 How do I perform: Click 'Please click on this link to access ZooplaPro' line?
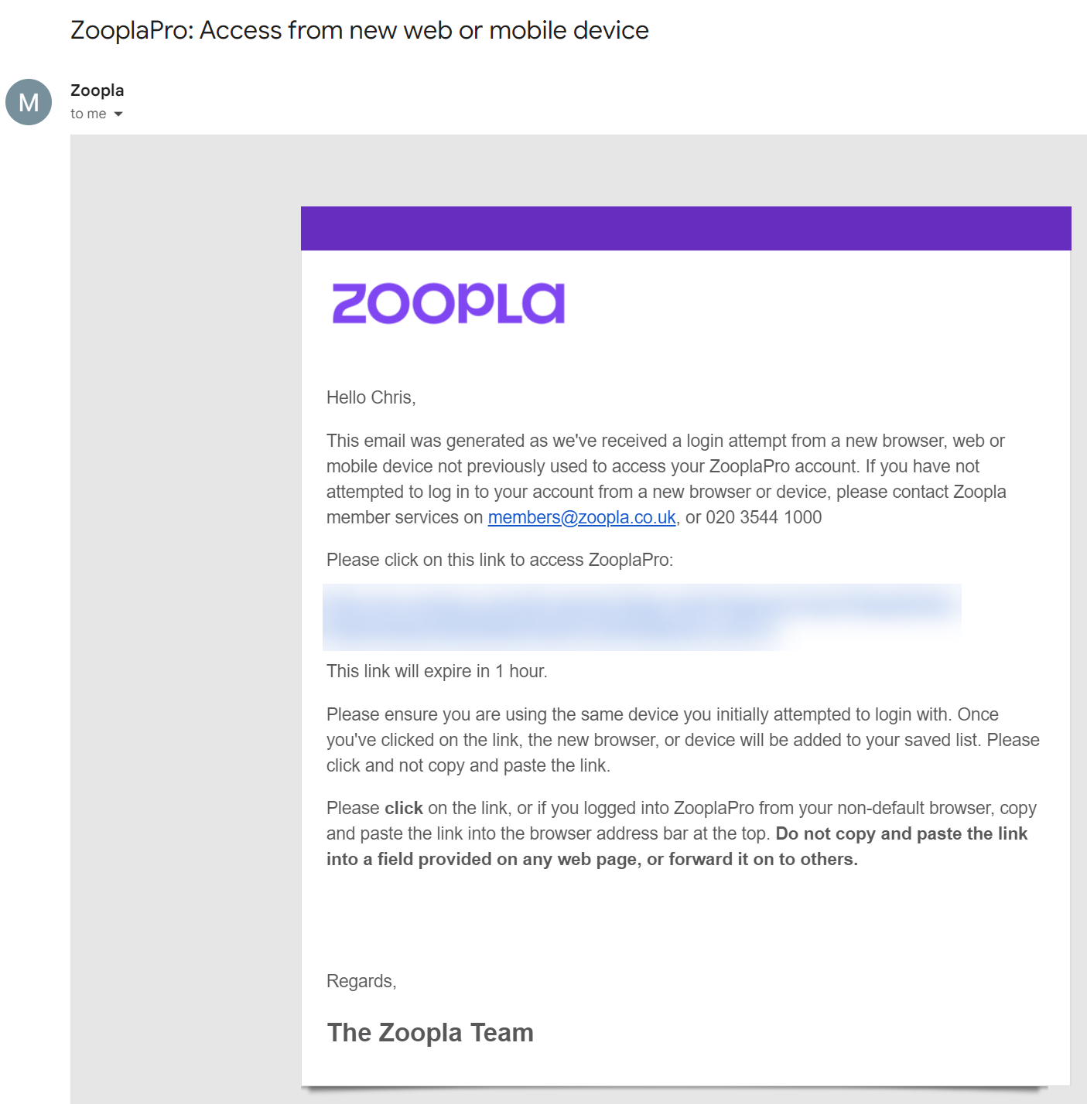pyautogui.click(x=500, y=560)
